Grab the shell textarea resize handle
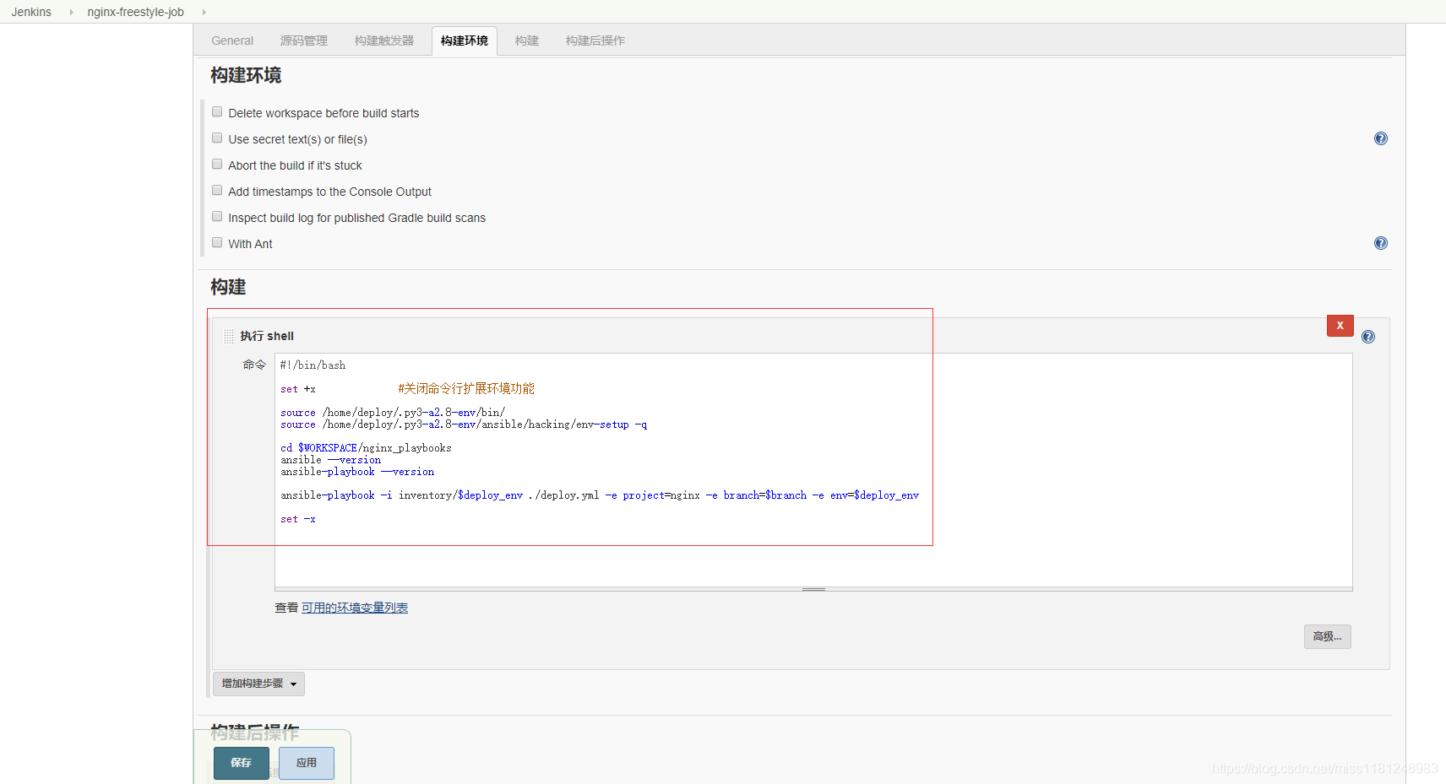The width and height of the screenshot is (1446, 784). tap(813, 589)
